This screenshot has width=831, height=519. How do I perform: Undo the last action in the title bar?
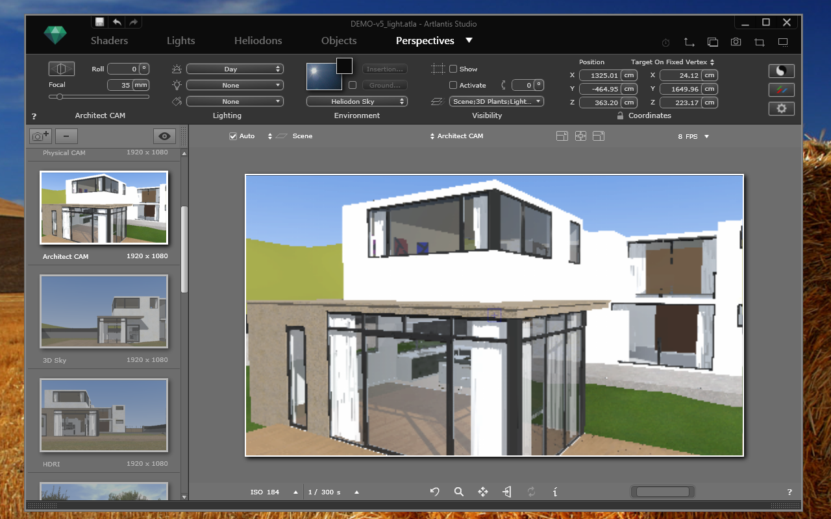pyautogui.click(x=117, y=22)
